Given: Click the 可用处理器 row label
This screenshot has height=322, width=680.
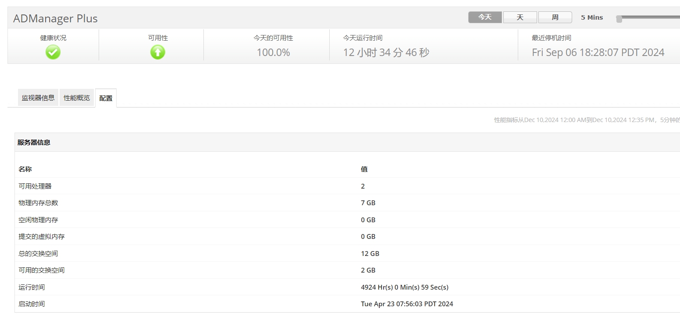Looking at the screenshot, I should click(x=35, y=186).
